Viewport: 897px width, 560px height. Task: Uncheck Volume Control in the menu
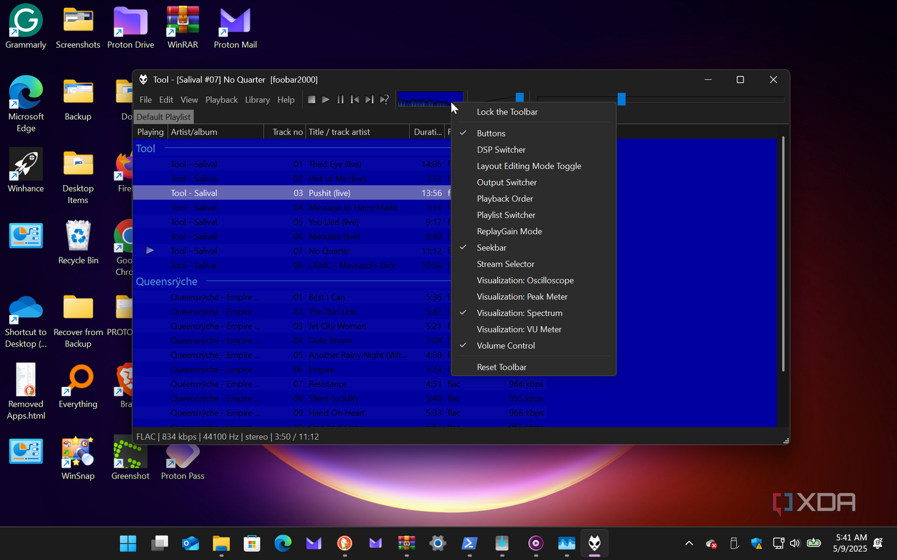pos(534,346)
